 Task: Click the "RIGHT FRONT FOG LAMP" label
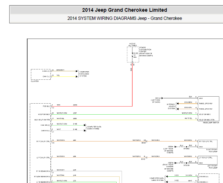point(212,151)
